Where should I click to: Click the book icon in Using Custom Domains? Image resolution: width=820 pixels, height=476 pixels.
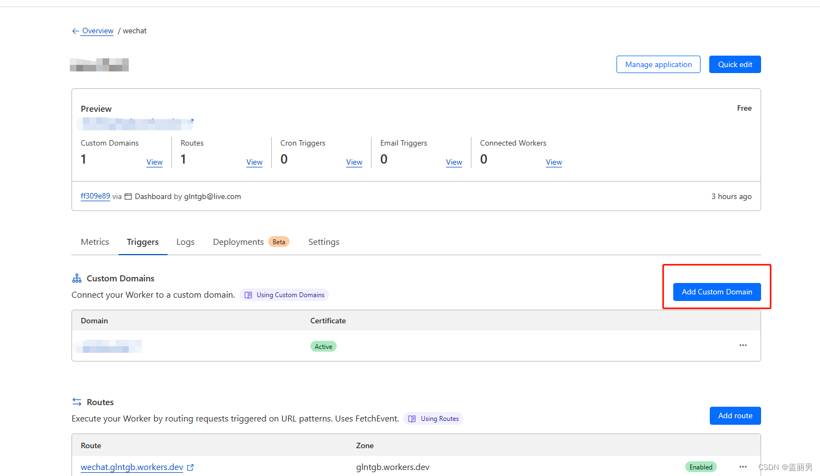click(248, 295)
